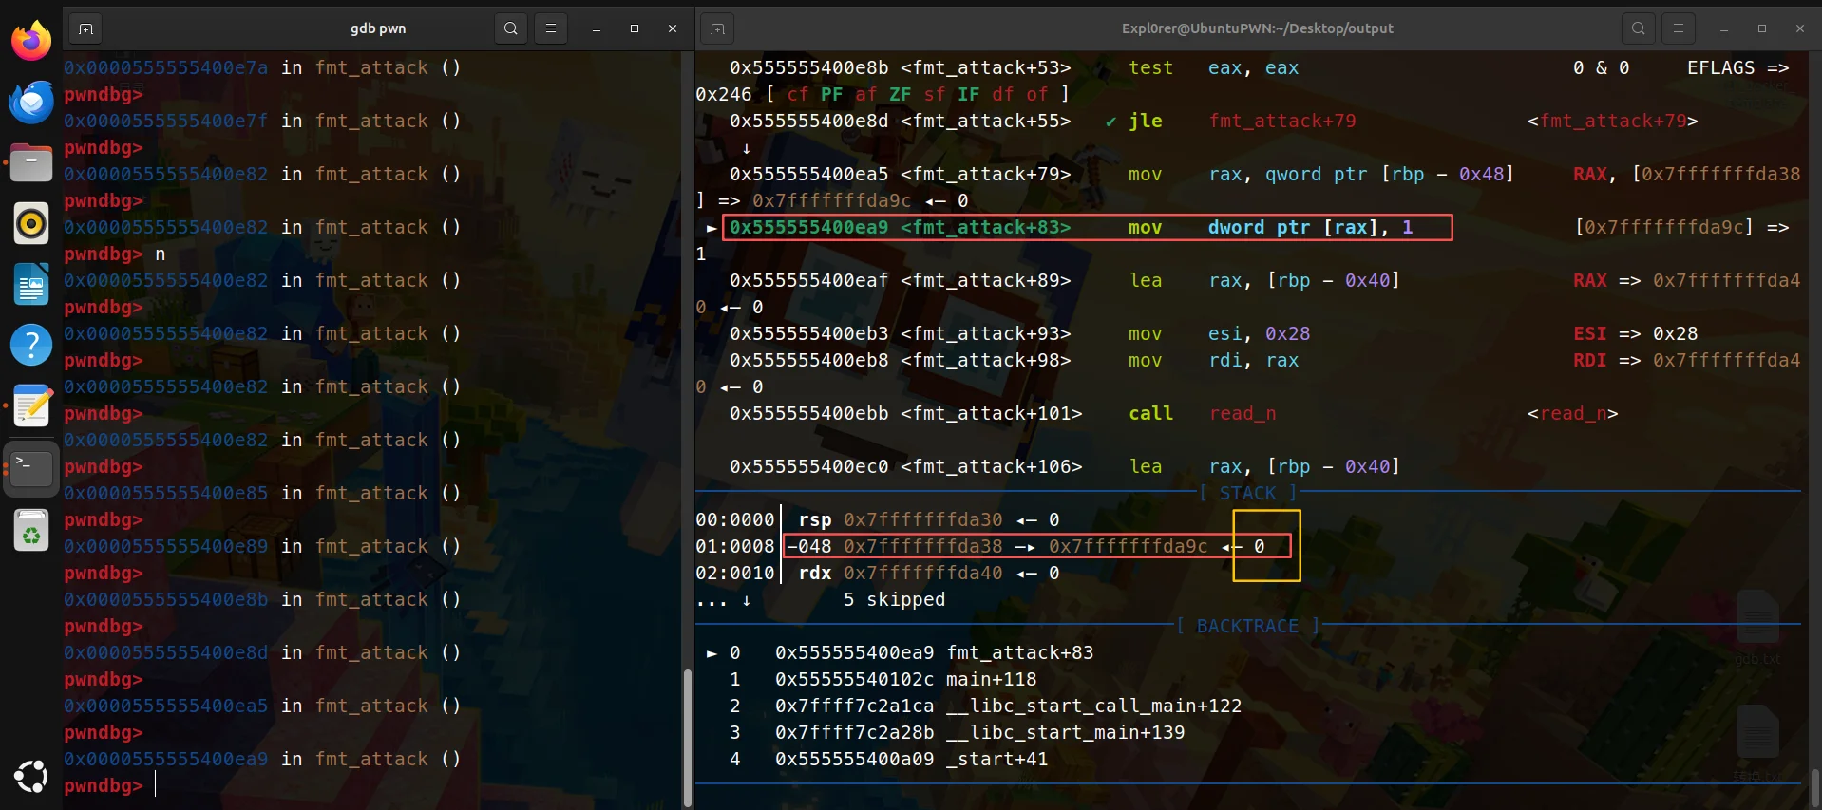Viewport: 1822px width, 810px height.
Task: Click the gdb pwn terminal scrollbar
Action: pyautogui.click(x=687, y=737)
